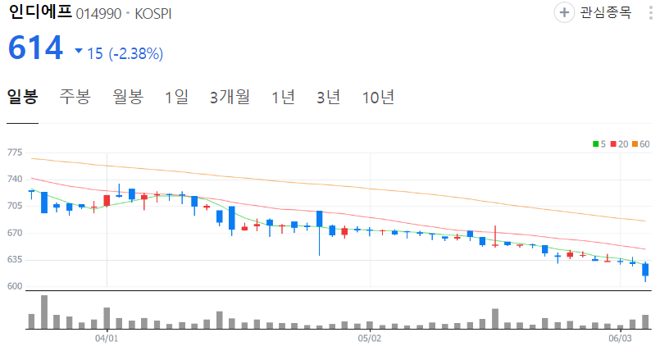660x346 pixels.
Task: Show the 1일 intraday chart
Action: [176, 98]
